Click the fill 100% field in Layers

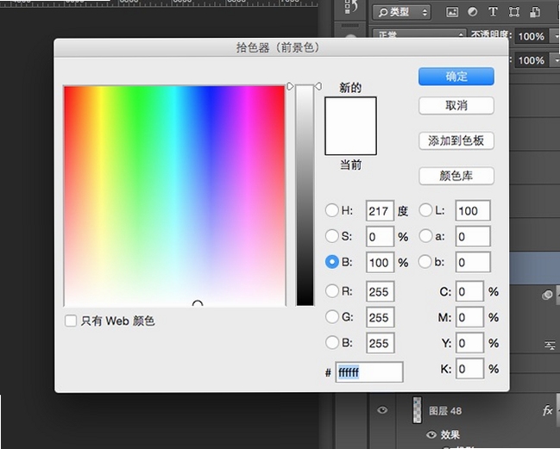(531, 60)
